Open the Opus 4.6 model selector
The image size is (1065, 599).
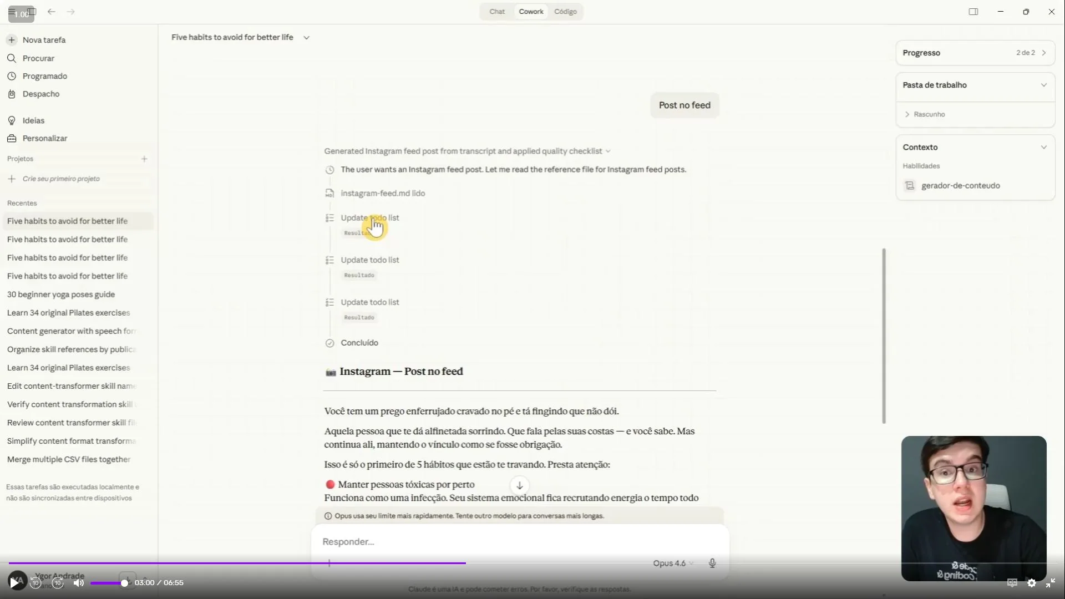tap(673, 563)
